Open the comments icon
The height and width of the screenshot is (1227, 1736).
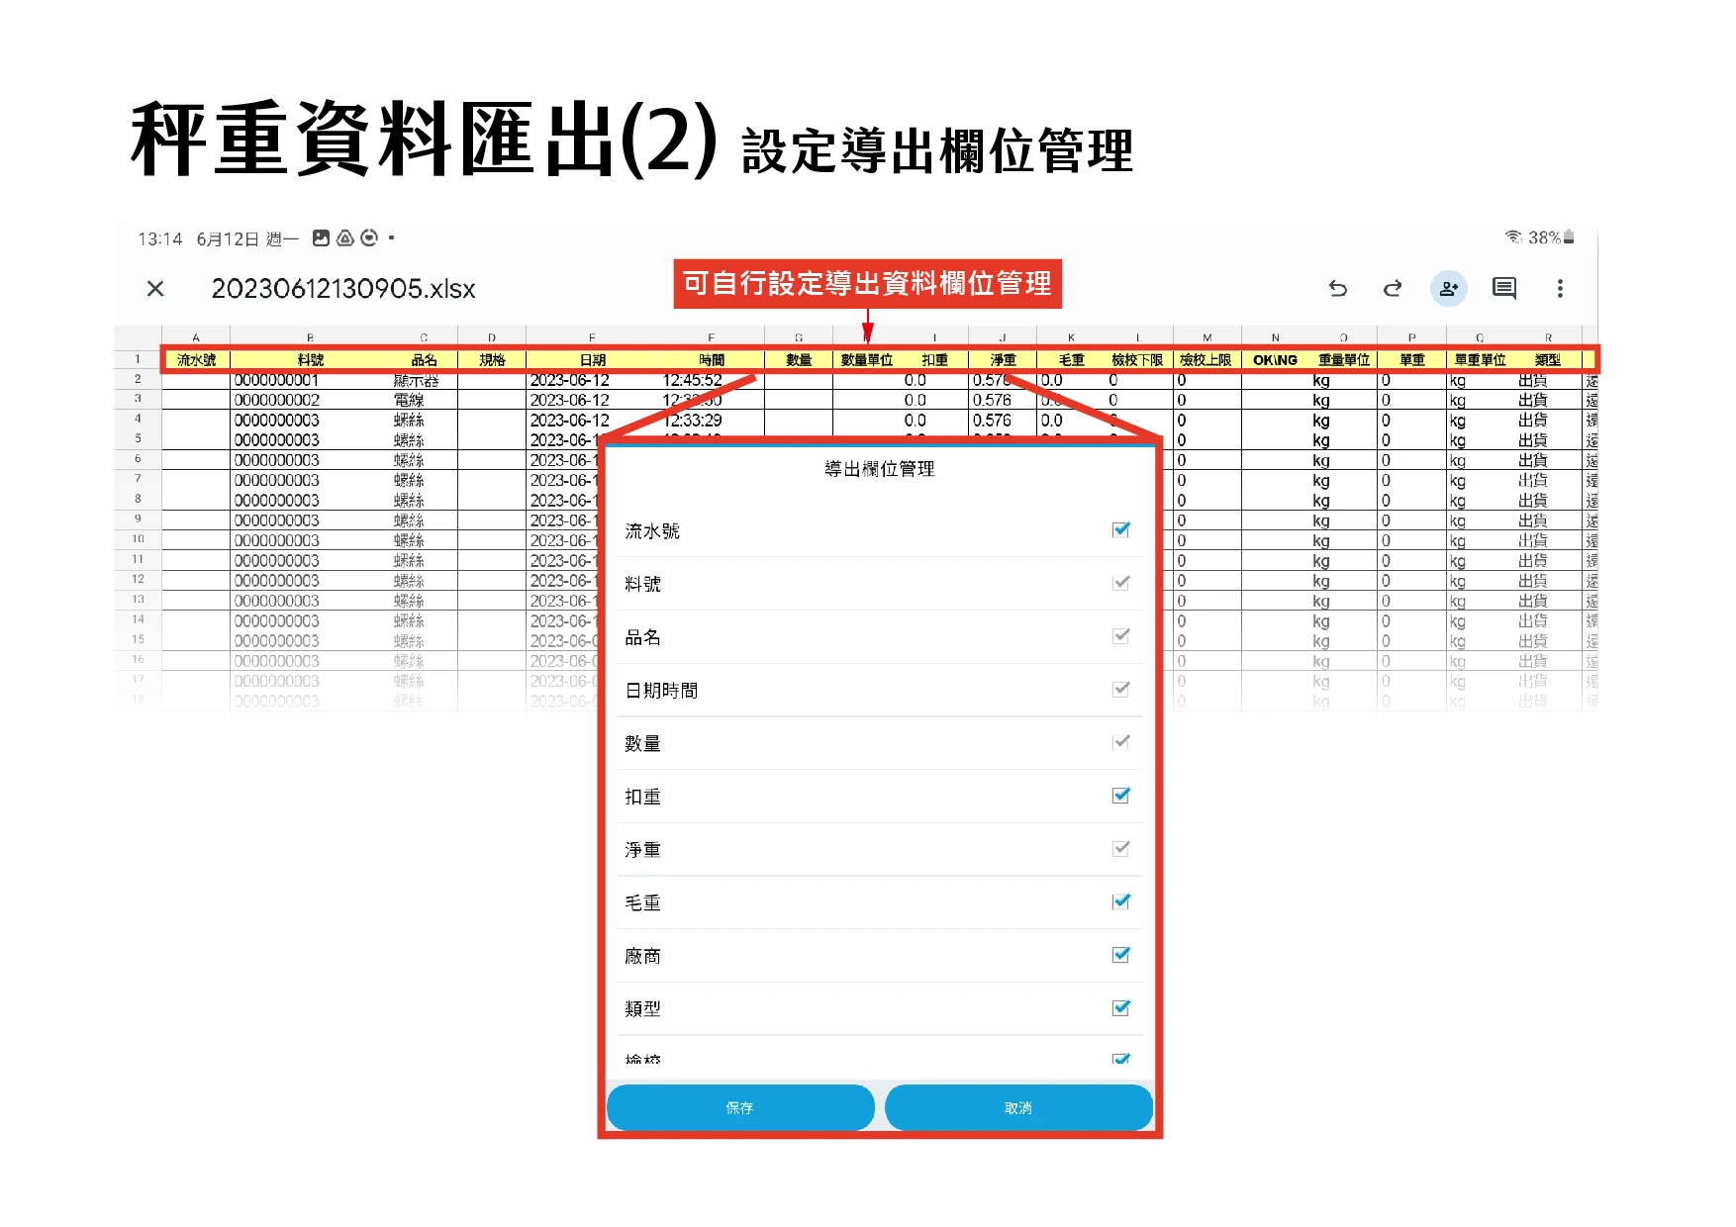[x=1504, y=288]
